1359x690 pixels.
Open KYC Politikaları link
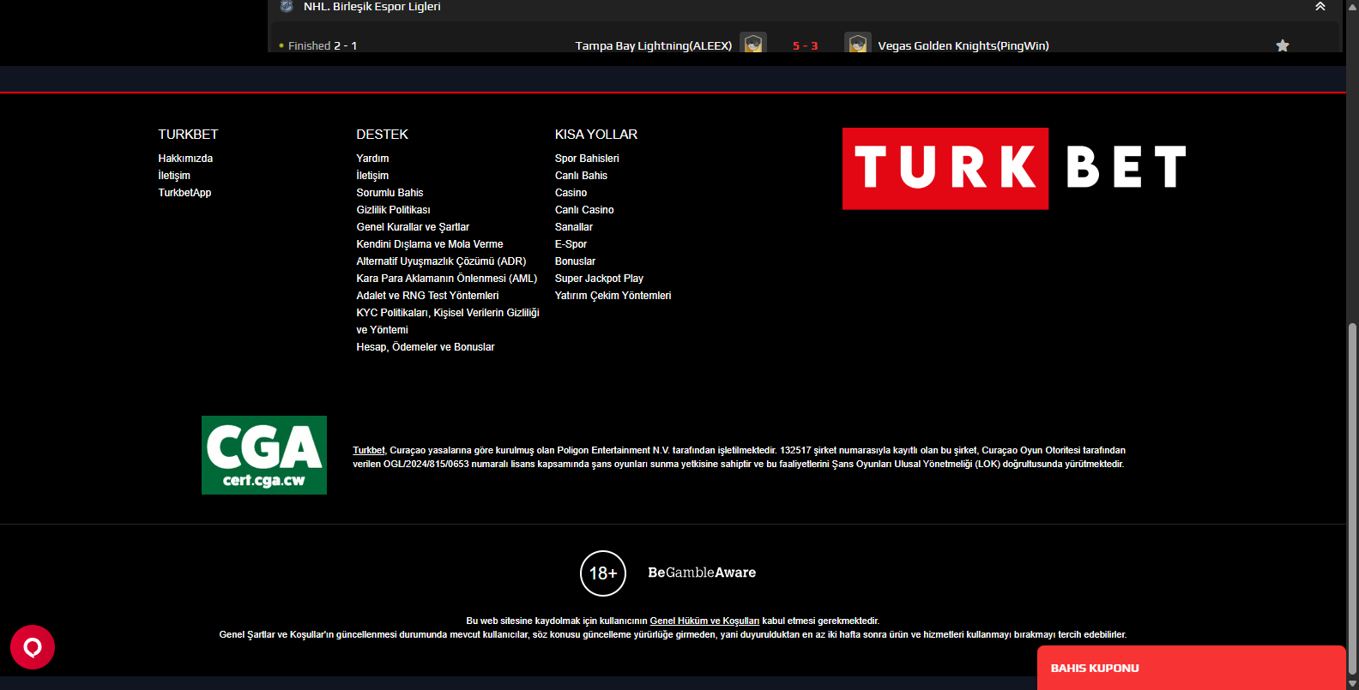448,321
